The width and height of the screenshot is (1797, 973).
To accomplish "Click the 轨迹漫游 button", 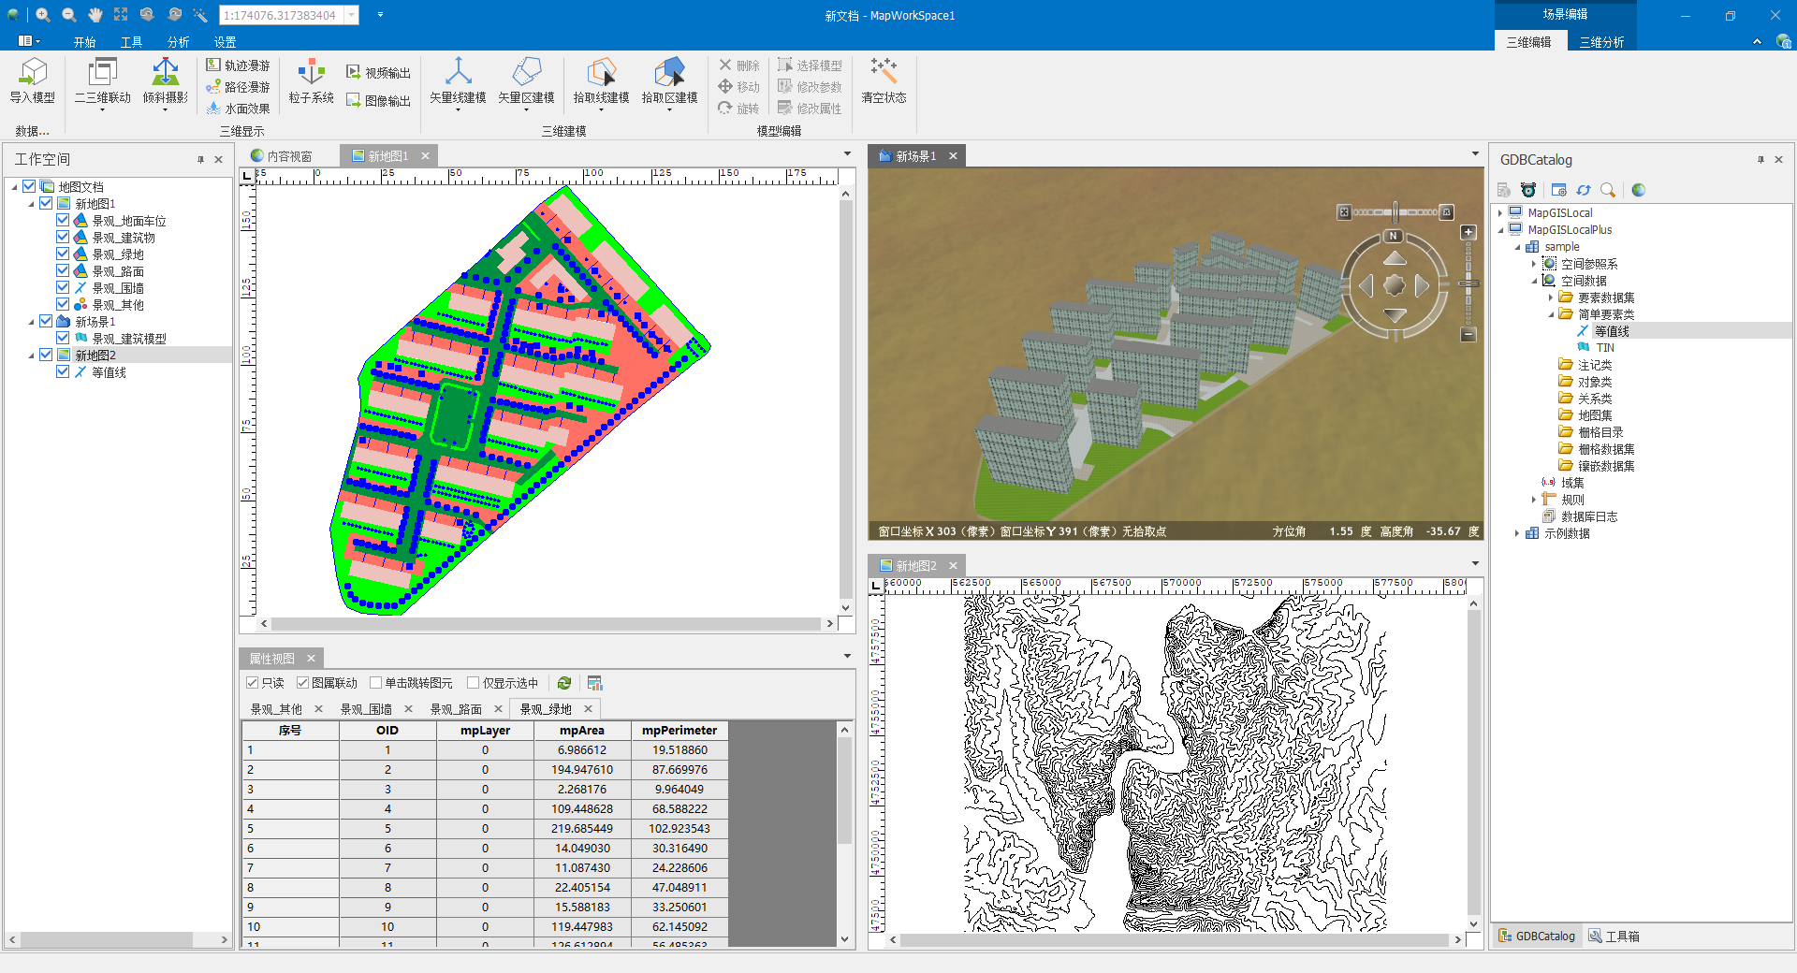I will [239, 65].
